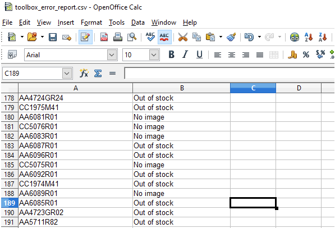Open the Format menu
The image size is (335, 228).
(x=91, y=22)
